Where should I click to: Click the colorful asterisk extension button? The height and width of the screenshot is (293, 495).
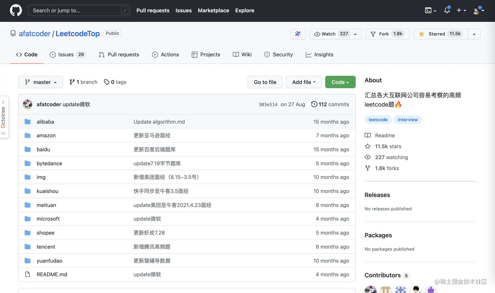(298, 34)
